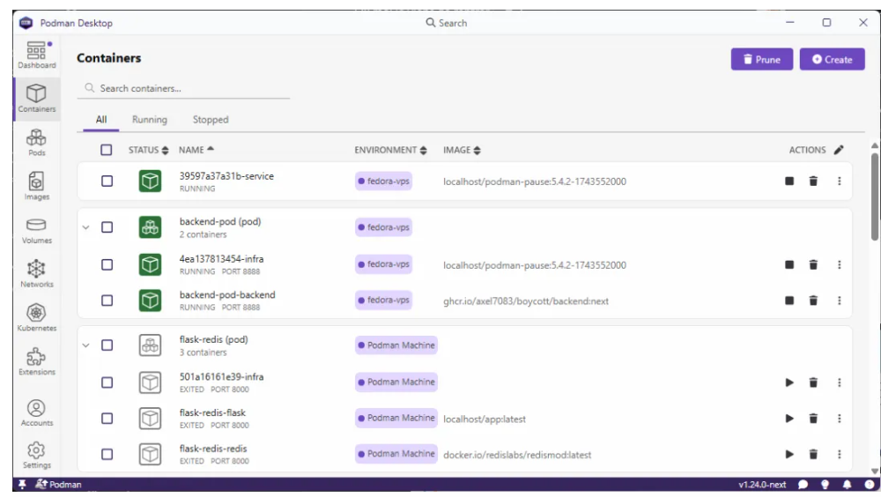Screen dimensions: 888x497
Task: Check the flask-redis (pod) checkbox
Action: [107, 345]
